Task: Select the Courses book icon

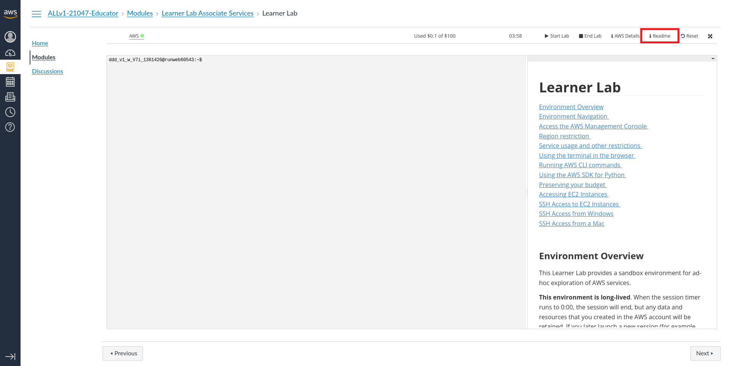Action: click(x=10, y=67)
